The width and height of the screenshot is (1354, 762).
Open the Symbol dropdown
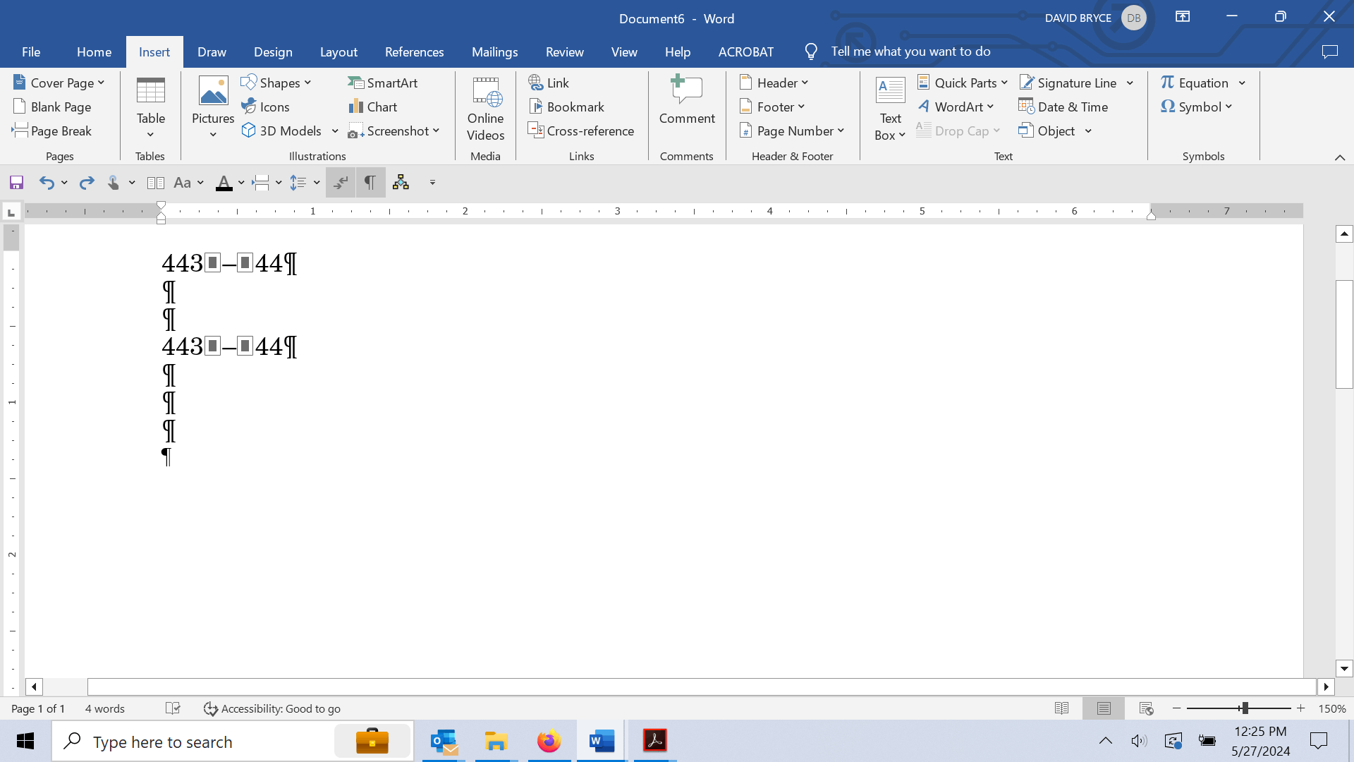point(1196,107)
